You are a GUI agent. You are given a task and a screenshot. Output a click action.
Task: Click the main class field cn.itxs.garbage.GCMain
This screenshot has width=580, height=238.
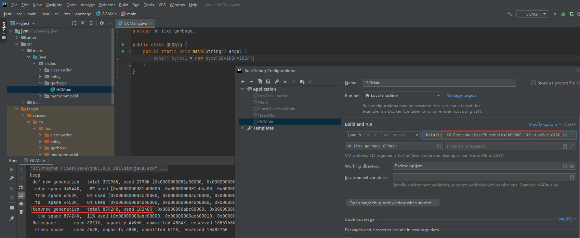(x=393, y=146)
